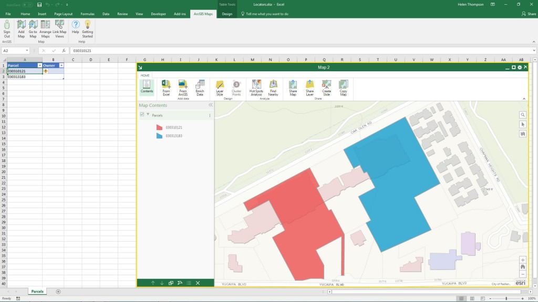The height and width of the screenshot is (302, 538).
Task: Move layer down in Map Contents
Action: coord(162,283)
